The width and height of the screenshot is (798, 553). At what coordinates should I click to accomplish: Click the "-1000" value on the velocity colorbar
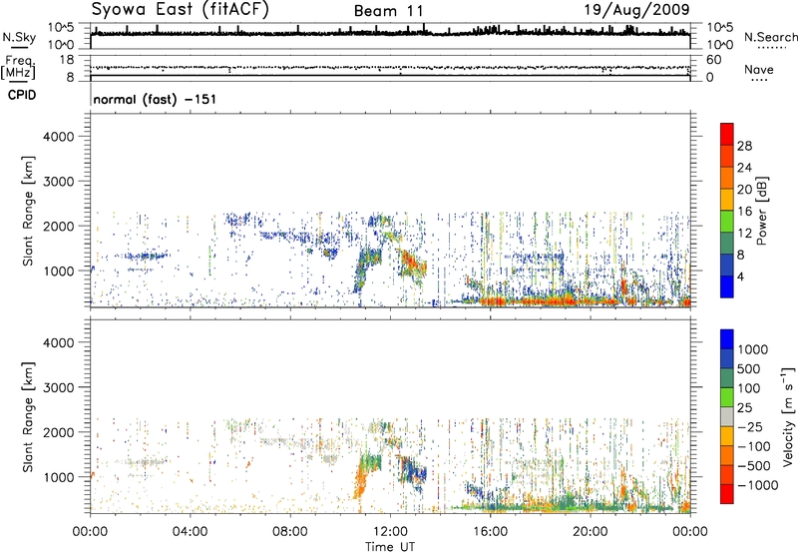(758, 485)
